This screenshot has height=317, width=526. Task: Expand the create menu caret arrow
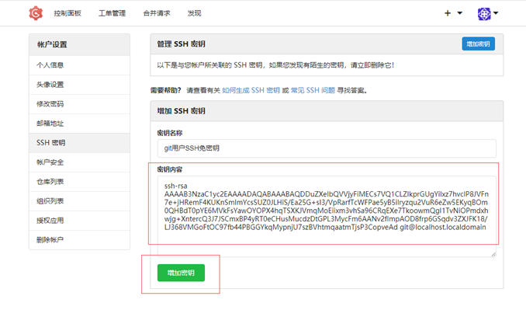pos(460,13)
